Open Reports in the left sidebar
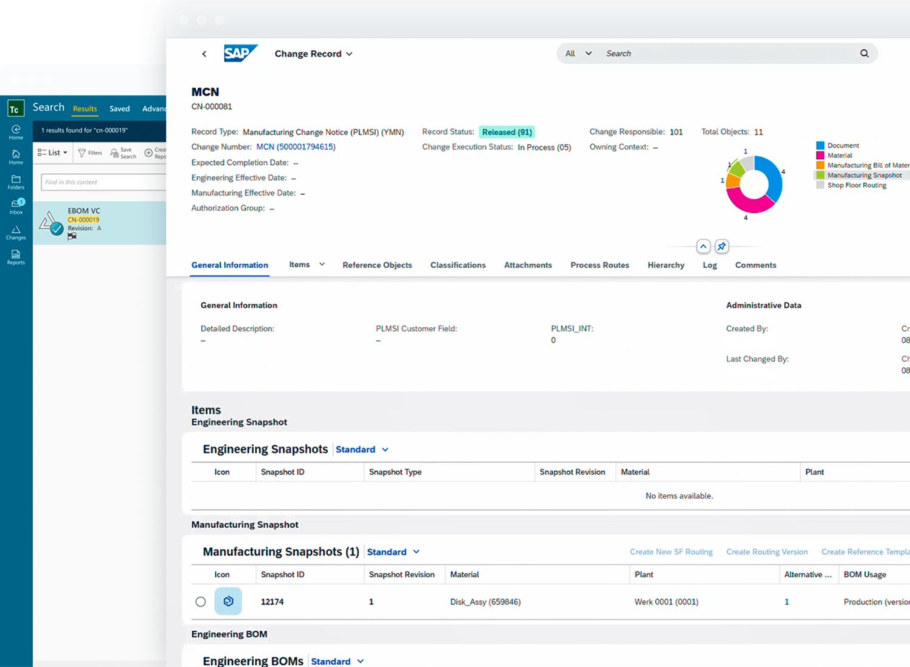This screenshot has height=667, width=910. 16,257
